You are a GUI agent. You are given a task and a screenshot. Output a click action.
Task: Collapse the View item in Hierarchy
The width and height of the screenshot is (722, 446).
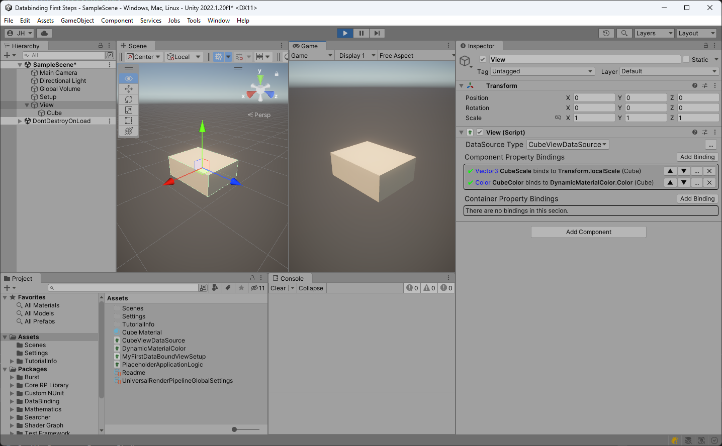(27, 105)
